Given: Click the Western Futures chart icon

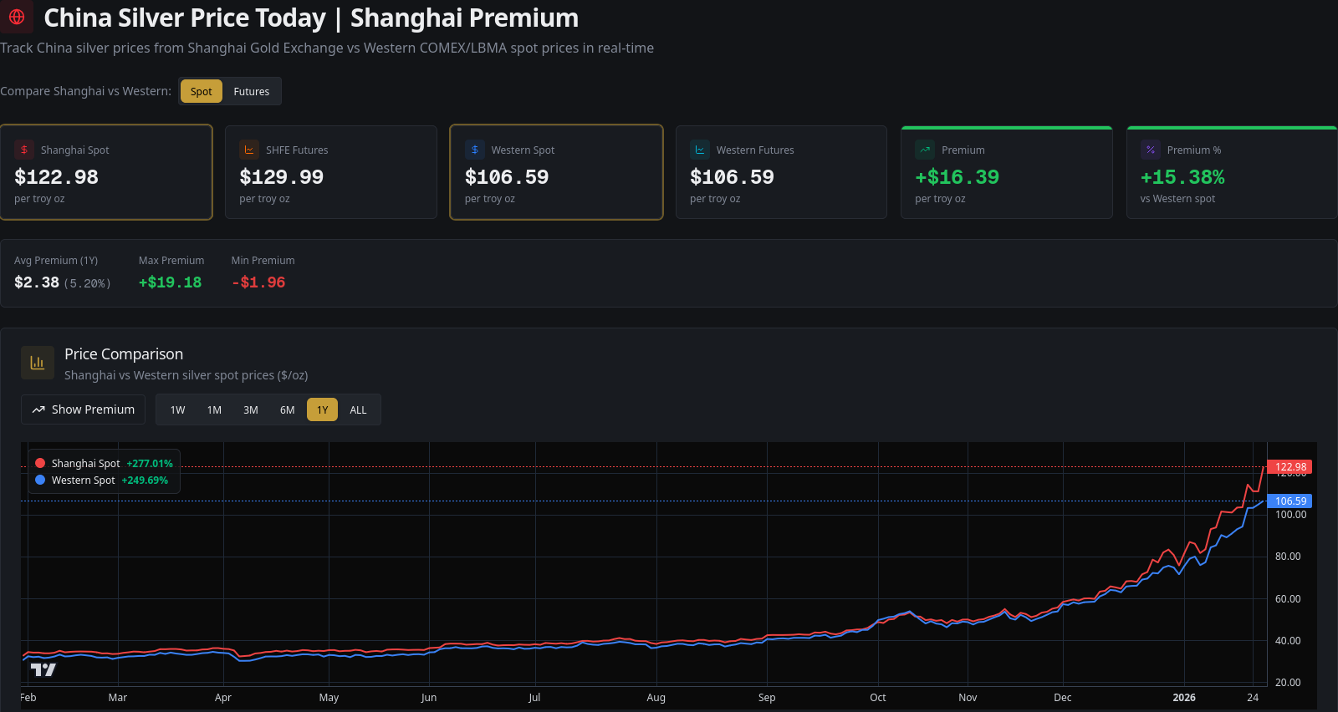Looking at the screenshot, I should [x=700, y=150].
